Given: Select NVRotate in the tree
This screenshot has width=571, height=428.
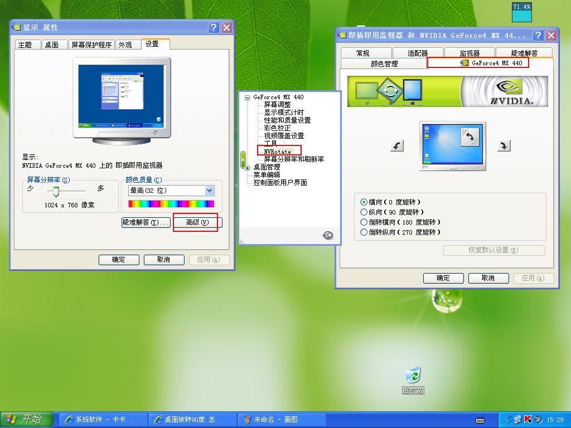Looking at the screenshot, I should click(x=278, y=152).
